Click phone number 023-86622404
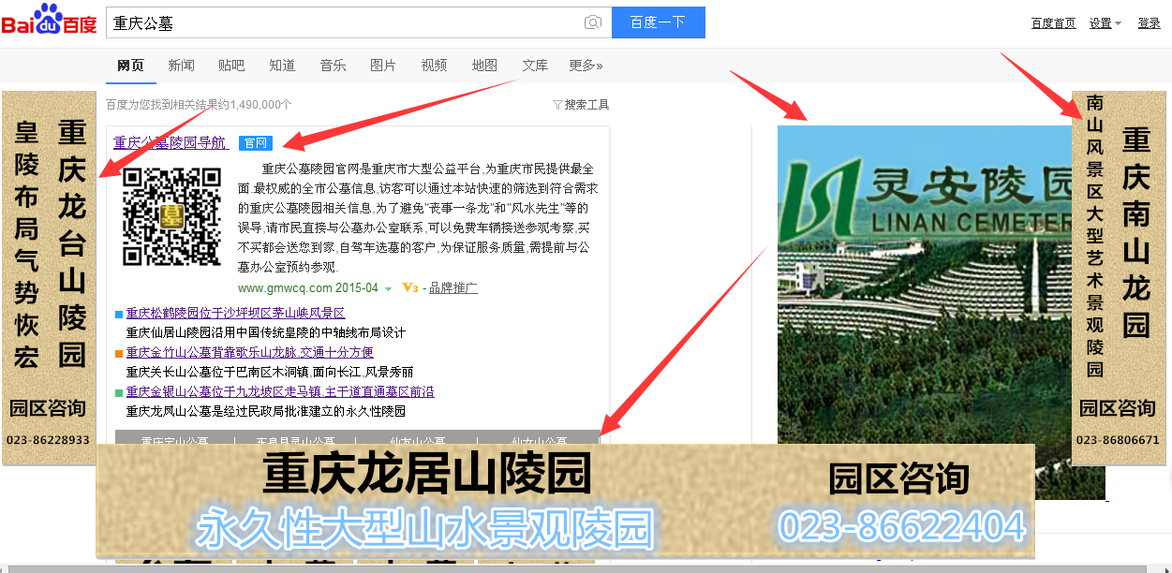The image size is (1172, 573). pyautogui.click(x=902, y=526)
